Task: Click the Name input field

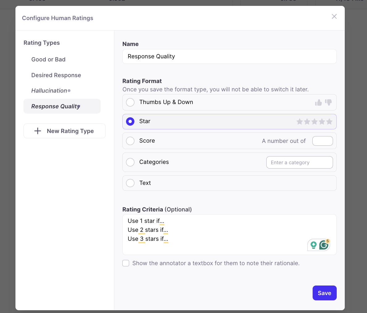Action: [229, 56]
